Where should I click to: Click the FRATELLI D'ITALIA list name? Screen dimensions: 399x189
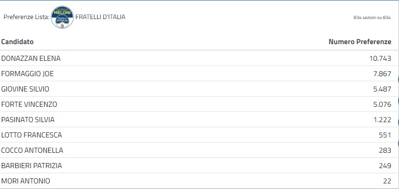pyautogui.click(x=100, y=17)
